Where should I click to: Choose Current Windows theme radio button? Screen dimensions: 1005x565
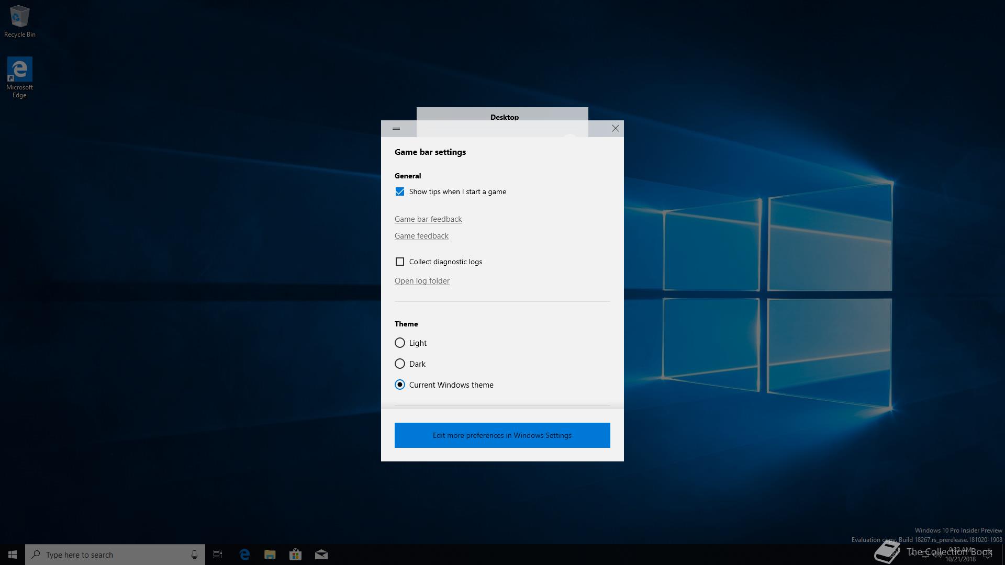click(400, 385)
